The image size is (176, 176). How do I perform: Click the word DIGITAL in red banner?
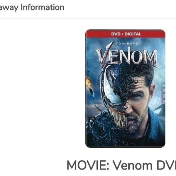[x=133, y=34]
